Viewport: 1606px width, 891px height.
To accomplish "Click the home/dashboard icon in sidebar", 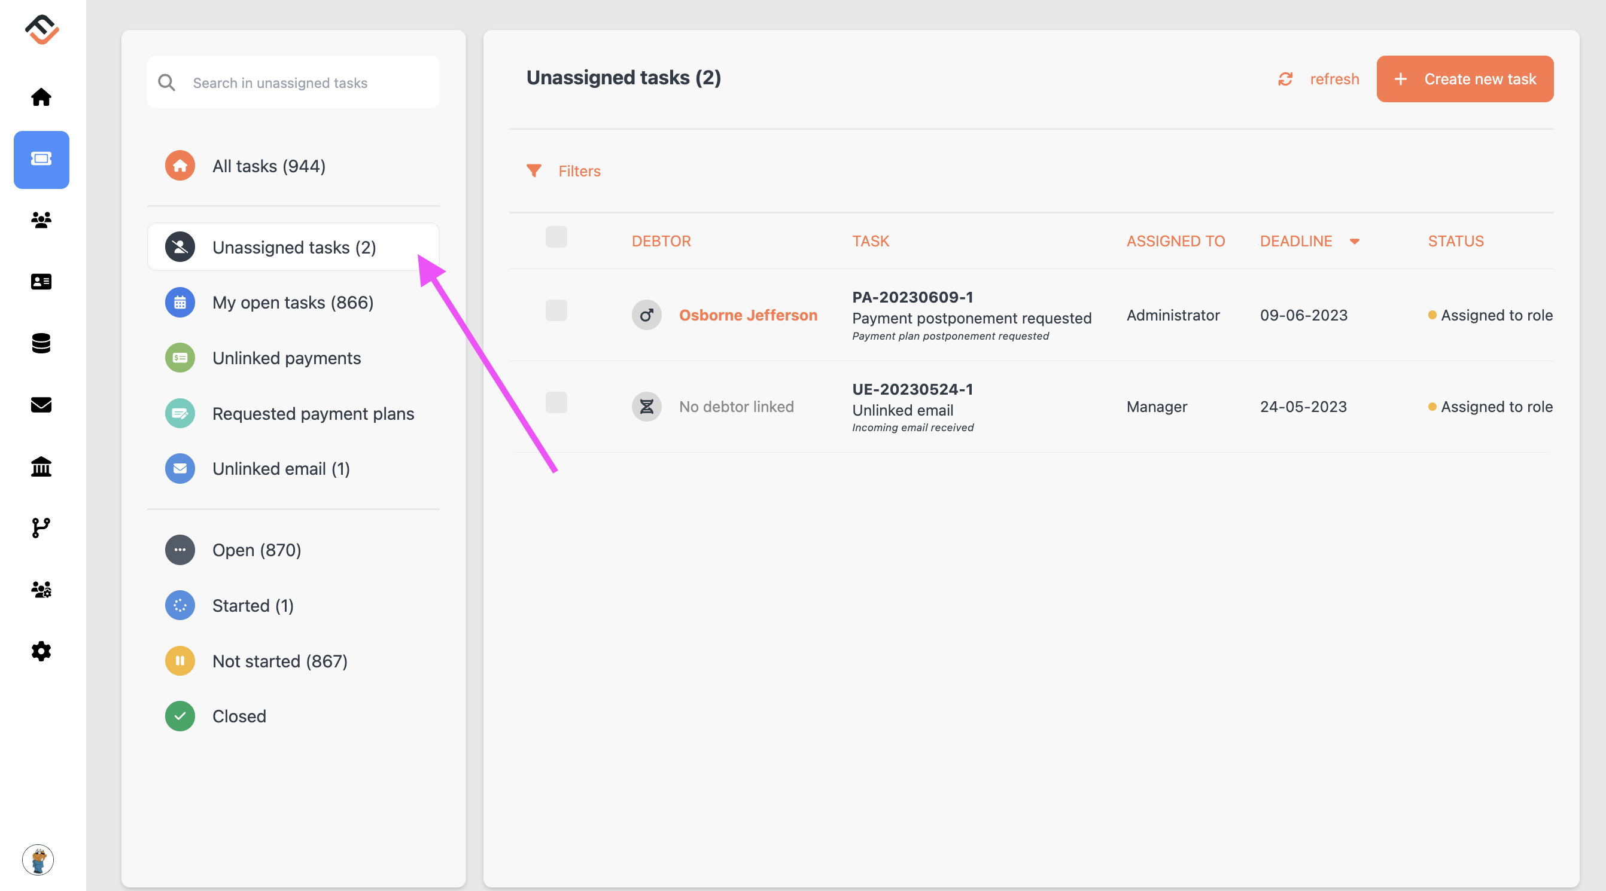I will click(x=42, y=96).
